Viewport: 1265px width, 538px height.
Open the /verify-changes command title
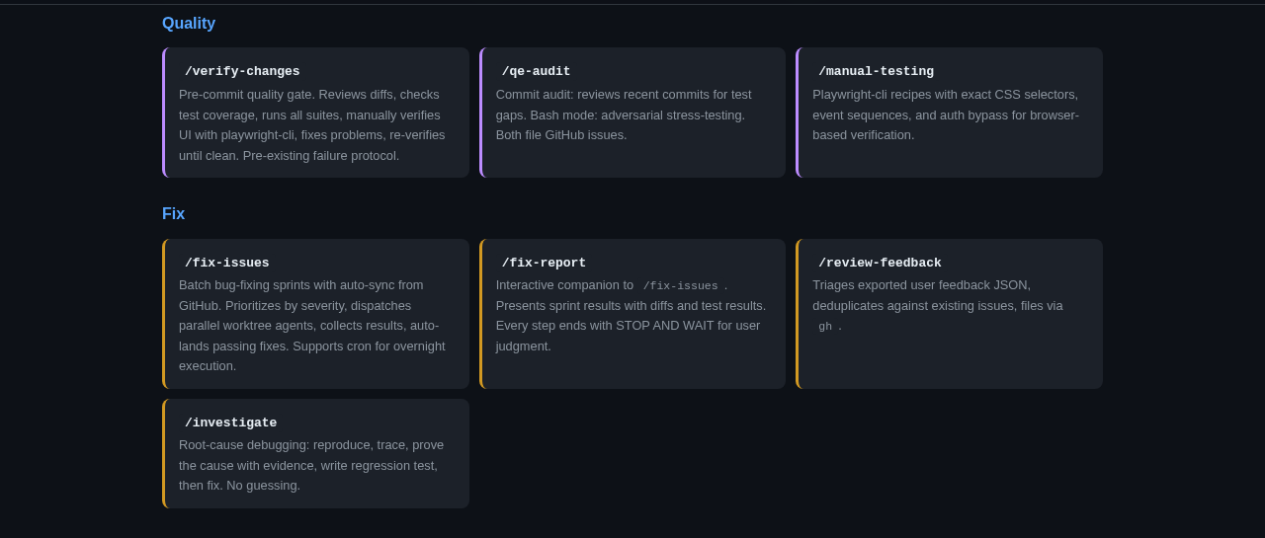click(x=242, y=72)
